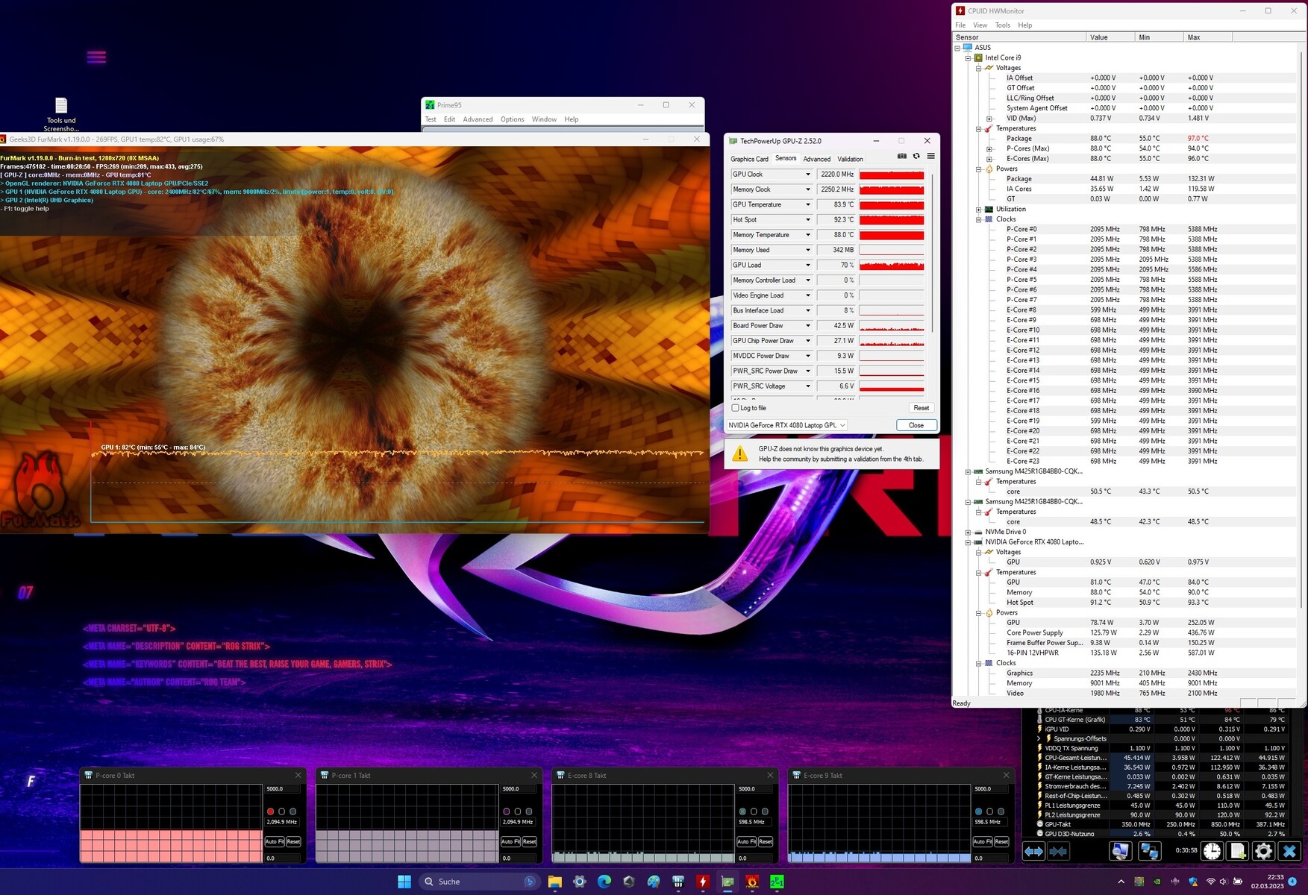Viewport: 1308px width, 895px height.
Task: Click the HWiNFO collapse arrows icon
Action: click(x=1058, y=851)
